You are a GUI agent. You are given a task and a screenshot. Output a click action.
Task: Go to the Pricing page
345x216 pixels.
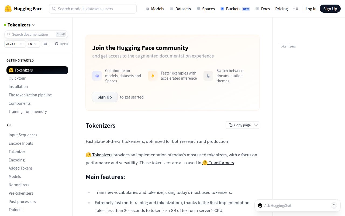(281, 9)
